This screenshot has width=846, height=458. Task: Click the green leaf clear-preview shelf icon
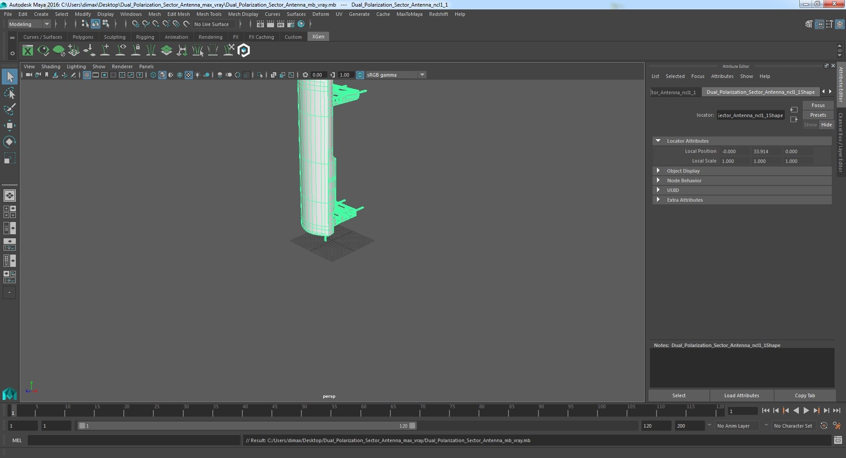coord(59,51)
